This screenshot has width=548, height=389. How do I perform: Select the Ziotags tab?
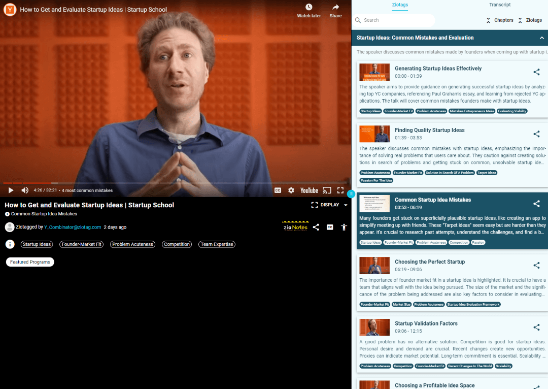click(400, 5)
